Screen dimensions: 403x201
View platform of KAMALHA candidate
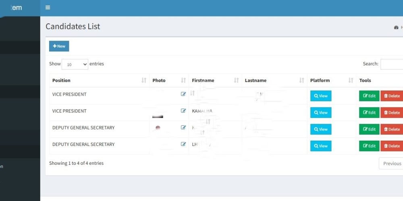(x=321, y=113)
